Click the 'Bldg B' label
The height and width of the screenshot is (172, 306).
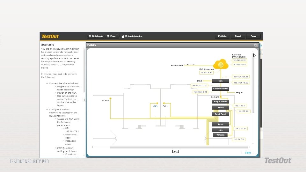point(239,93)
